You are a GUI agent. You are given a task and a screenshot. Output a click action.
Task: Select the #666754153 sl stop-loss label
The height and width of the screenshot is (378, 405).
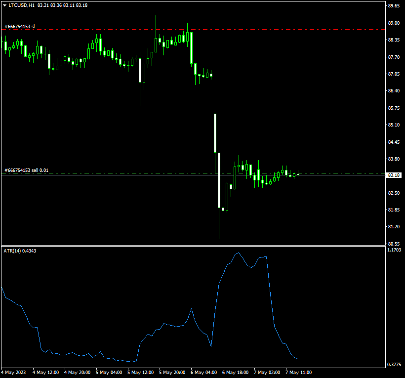pos(20,27)
